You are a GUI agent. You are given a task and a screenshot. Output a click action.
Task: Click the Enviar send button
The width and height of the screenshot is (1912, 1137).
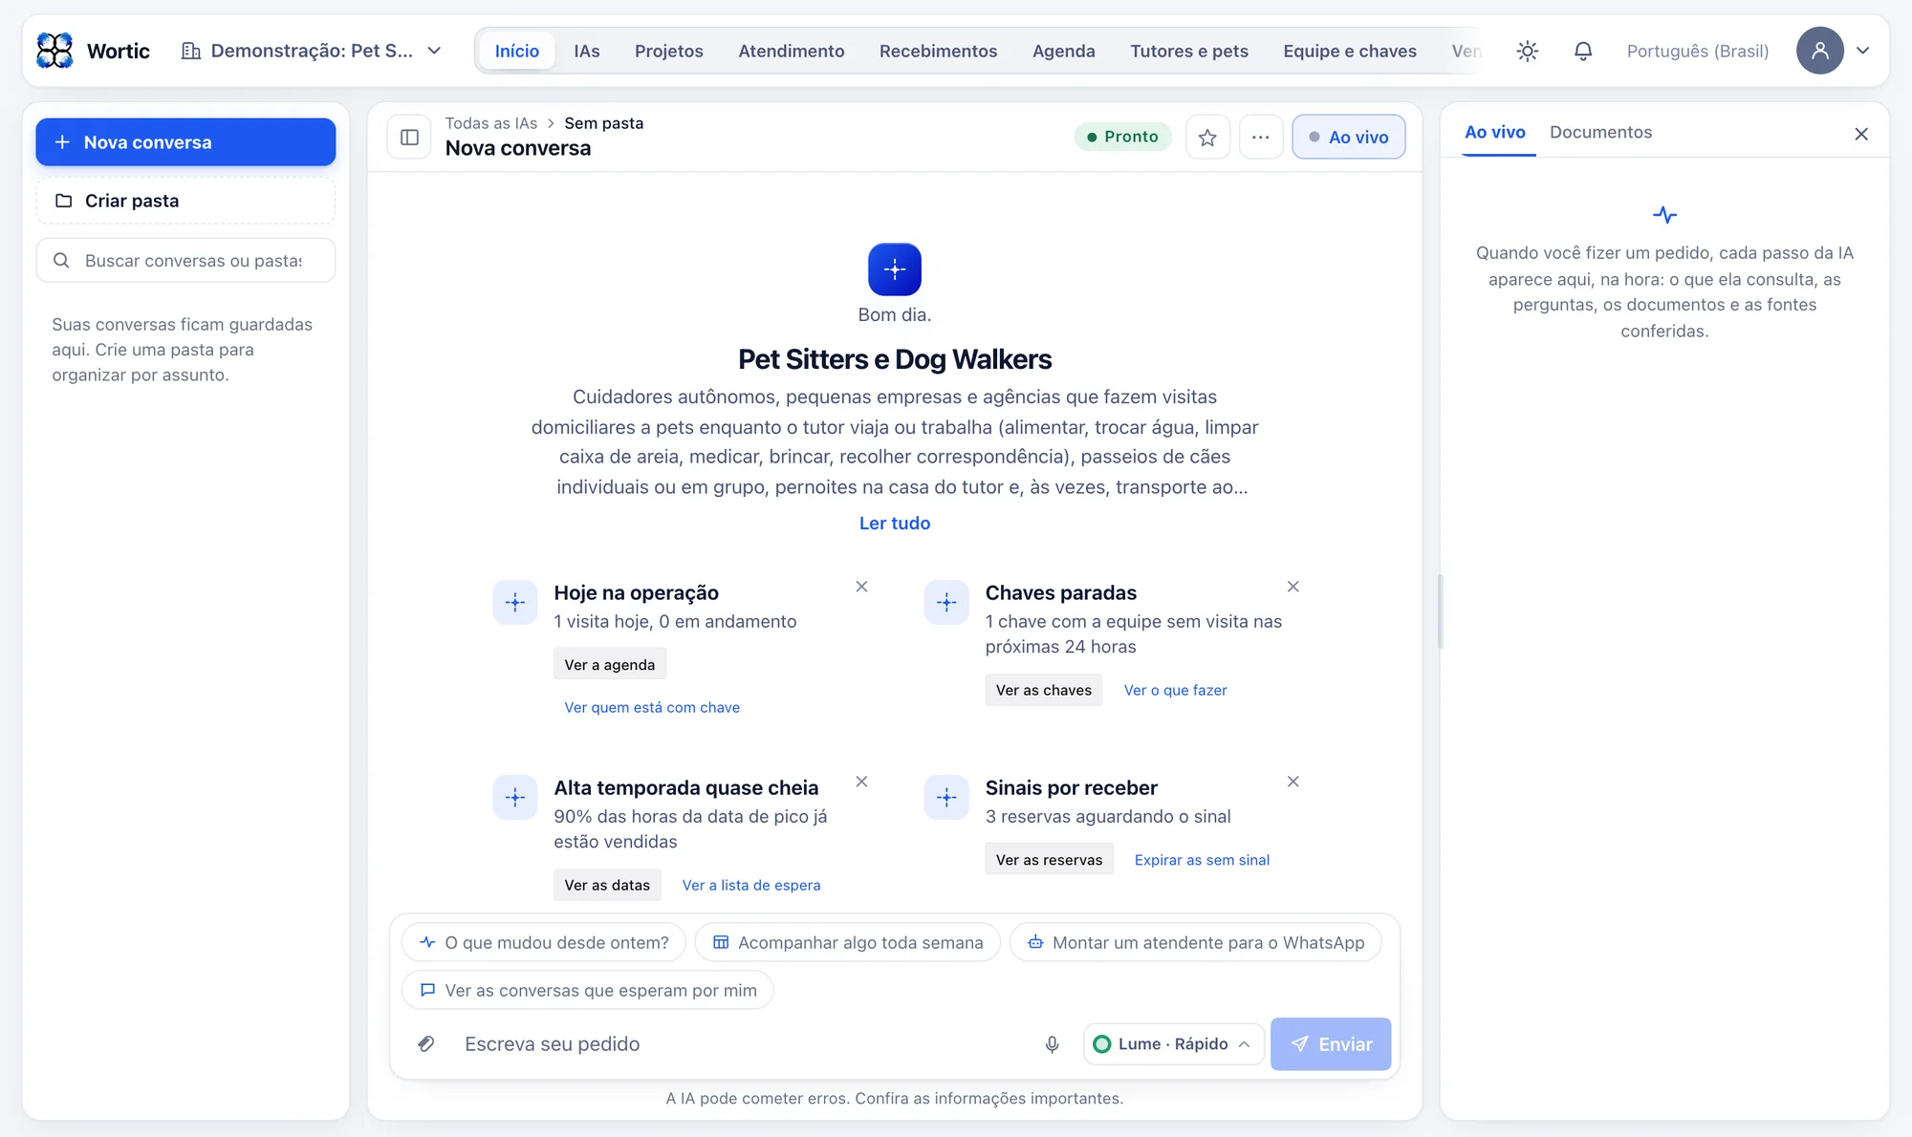pyautogui.click(x=1331, y=1044)
